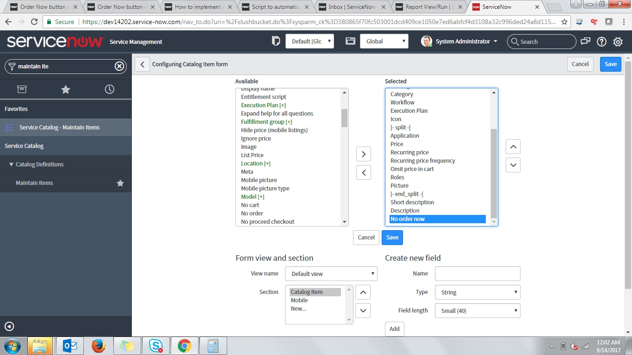632x355 pixels.
Task: Open the field Type dropdown
Action: [x=477, y=292]
